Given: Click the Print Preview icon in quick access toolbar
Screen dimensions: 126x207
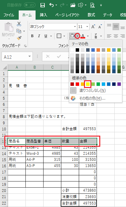Looking at the screenshot, I should coord(92,5).
